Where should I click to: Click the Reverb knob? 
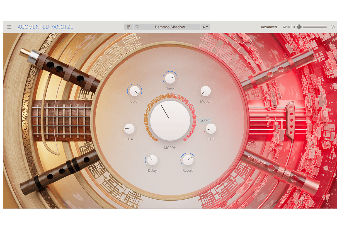[188, 160]
